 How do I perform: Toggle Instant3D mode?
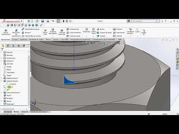click(x=144, y=32)
